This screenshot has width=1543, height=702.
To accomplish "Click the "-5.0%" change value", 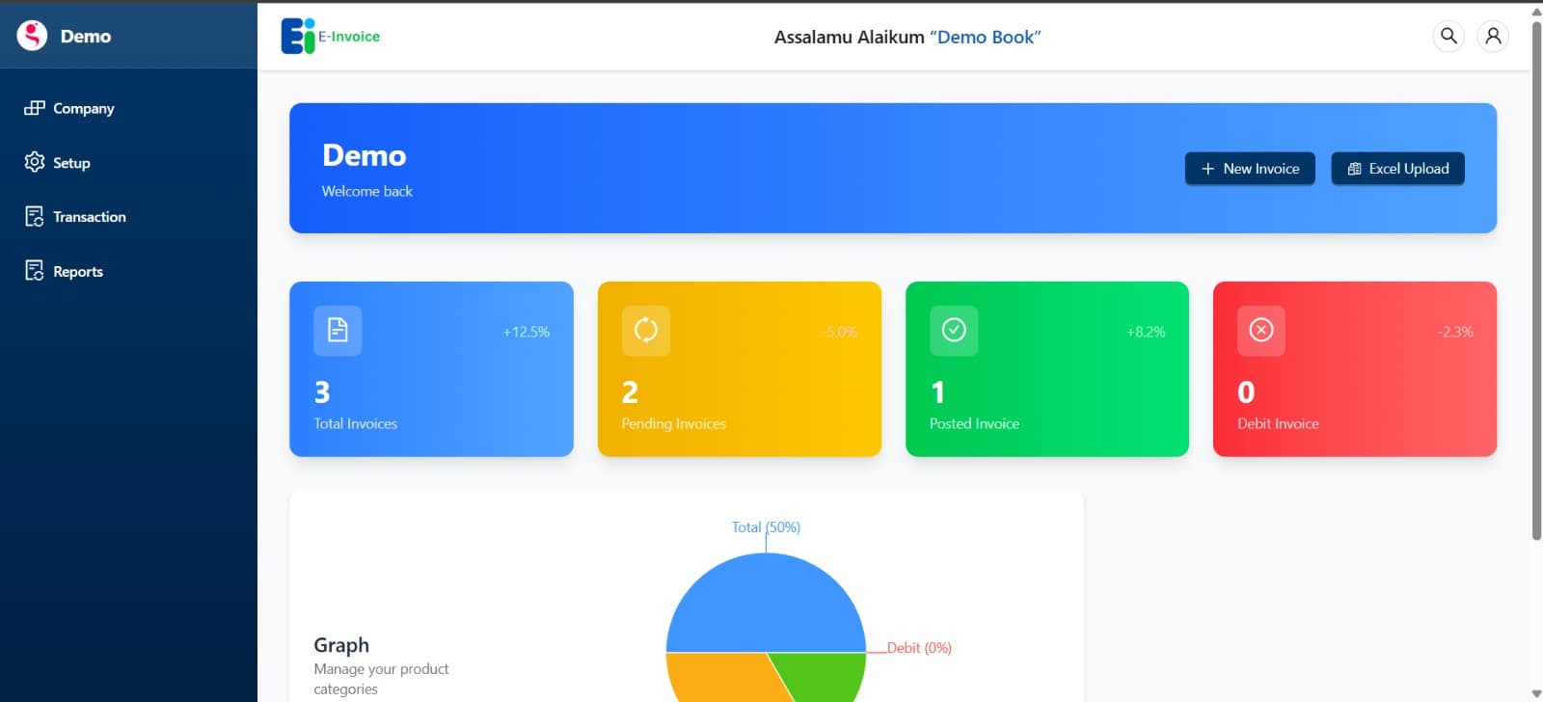I will pos(840,332).
